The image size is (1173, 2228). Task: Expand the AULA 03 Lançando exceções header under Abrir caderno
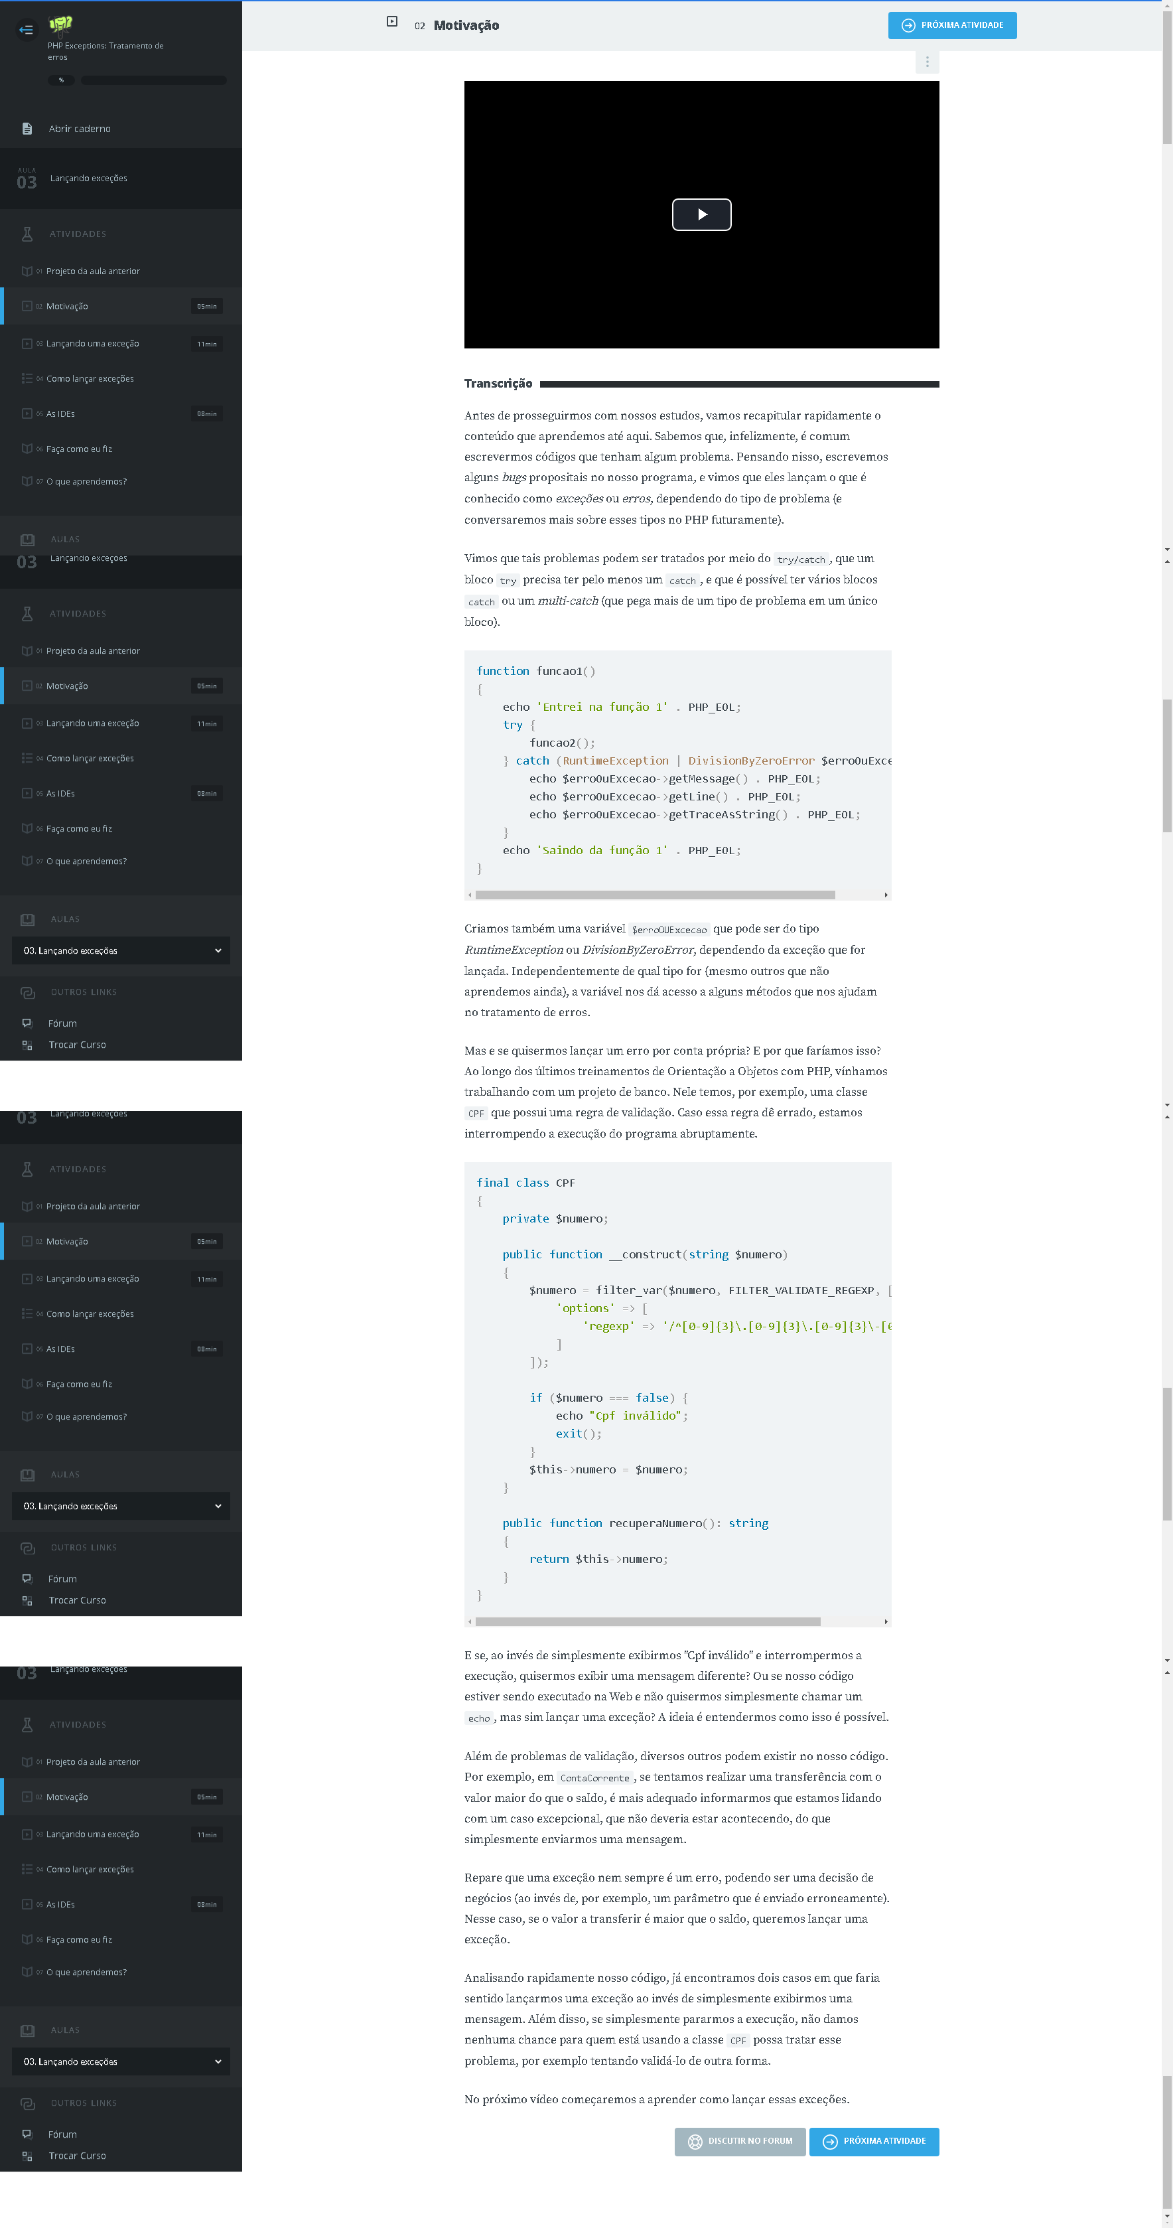121,179
